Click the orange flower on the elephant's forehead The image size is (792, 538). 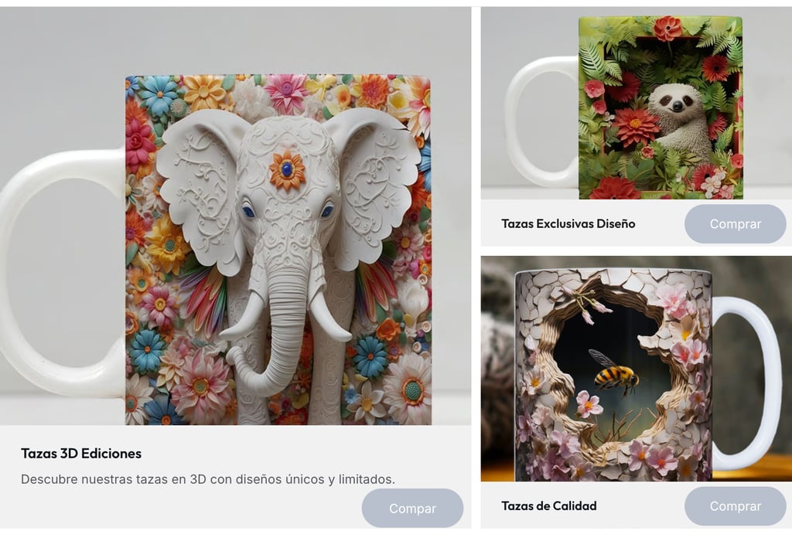(287, 170)
